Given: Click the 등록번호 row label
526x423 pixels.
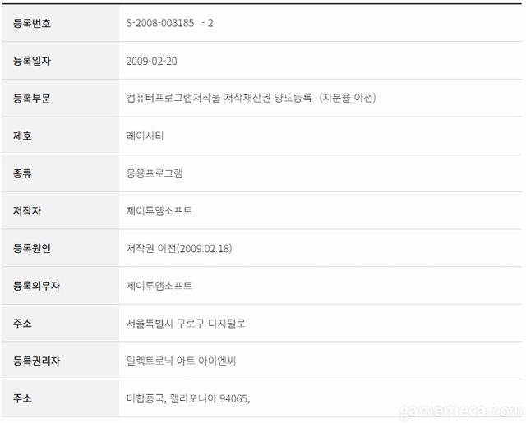Looking at the screenshot, I should [32, 23].
